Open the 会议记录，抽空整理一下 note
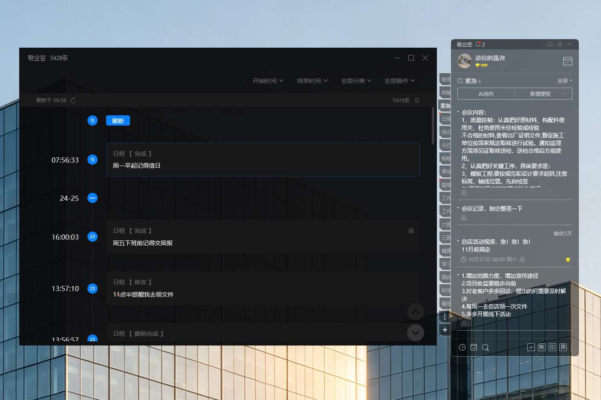The width and height of the screenshot is (601, 400). tap(492, 209)
